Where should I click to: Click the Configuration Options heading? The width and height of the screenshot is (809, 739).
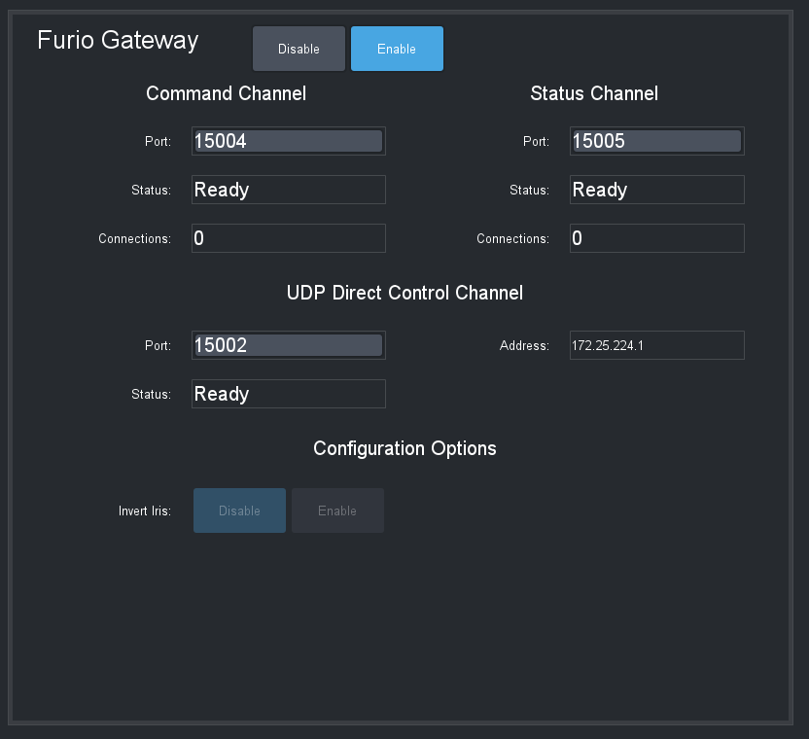[404, 448]
